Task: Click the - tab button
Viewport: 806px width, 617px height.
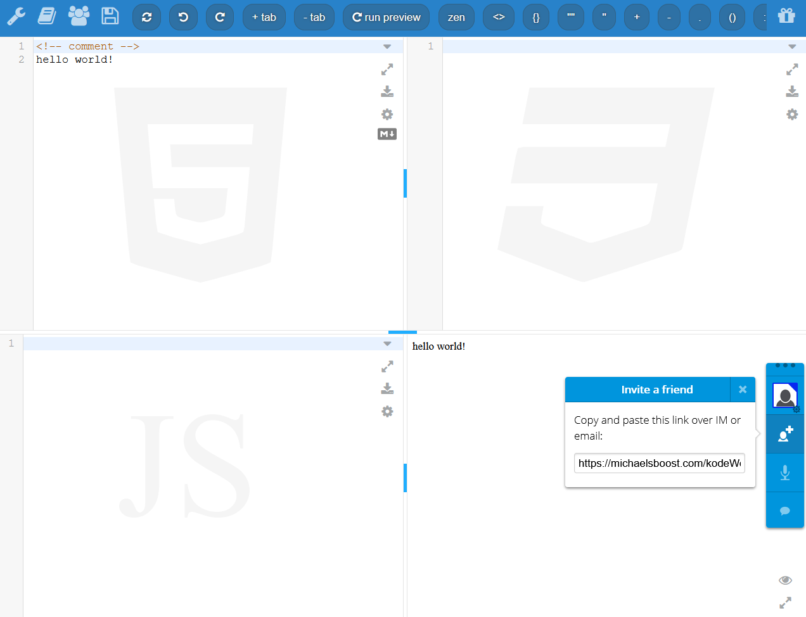Action: pyautogui.click(x=314, y=17)
